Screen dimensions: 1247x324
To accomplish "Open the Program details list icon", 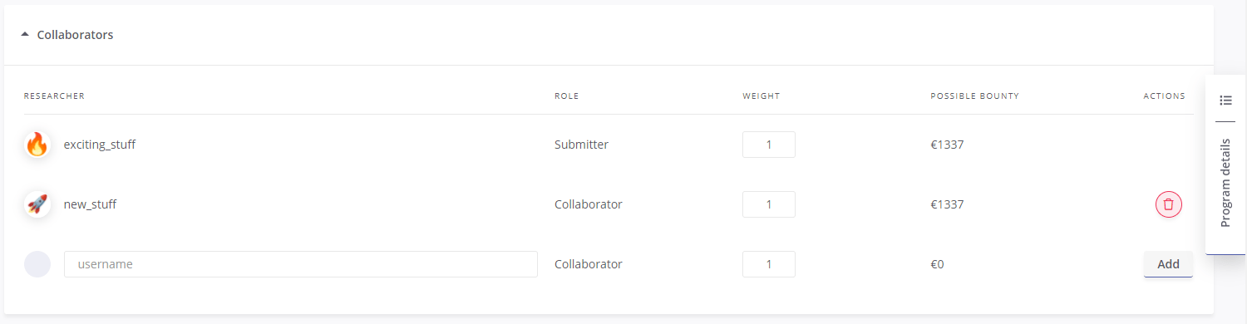I will point(1225,101).
